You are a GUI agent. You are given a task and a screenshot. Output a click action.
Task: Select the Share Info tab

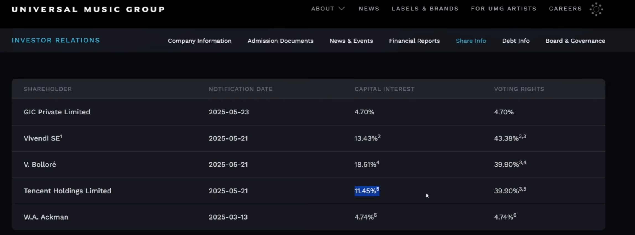(471, 41)
